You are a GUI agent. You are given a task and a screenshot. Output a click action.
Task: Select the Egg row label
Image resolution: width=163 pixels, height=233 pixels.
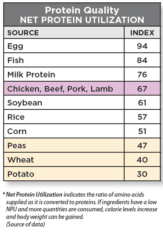(x=15, y=46)
